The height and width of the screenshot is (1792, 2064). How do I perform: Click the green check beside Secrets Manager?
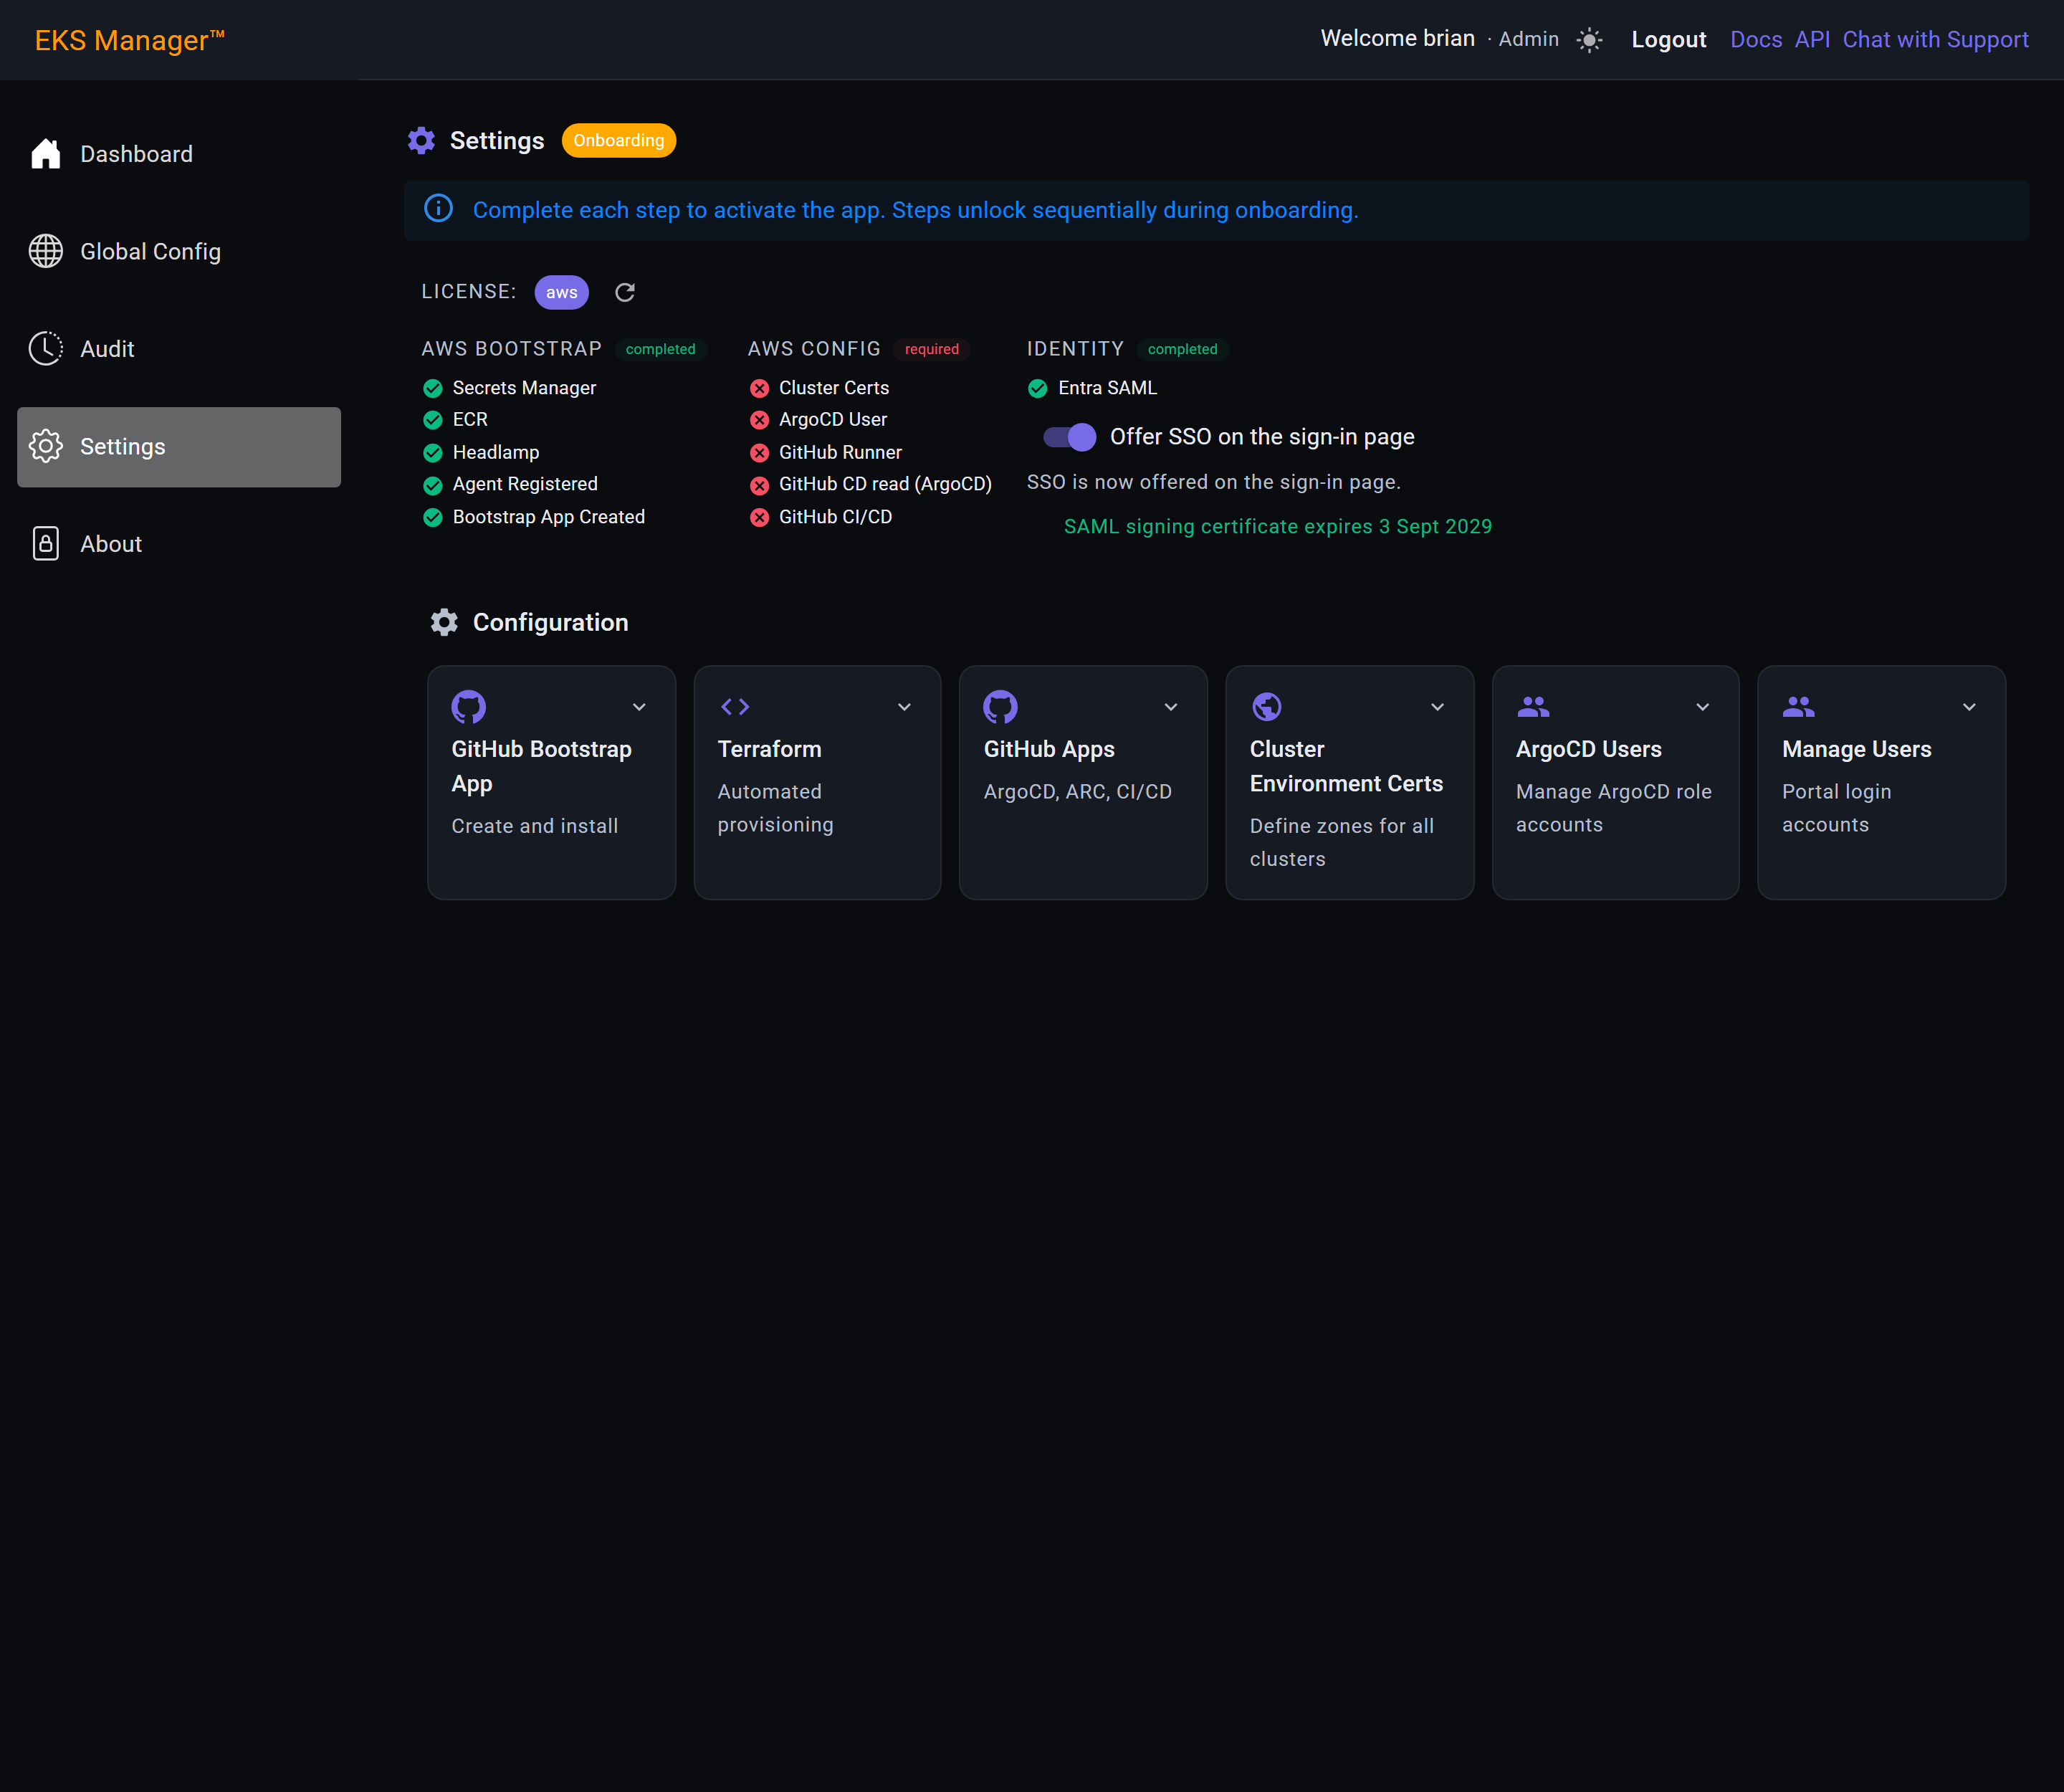tap(433, 388)
